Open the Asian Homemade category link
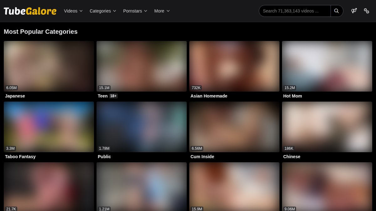The width and height of the screenshot is (376, 211). click(209, 96)
